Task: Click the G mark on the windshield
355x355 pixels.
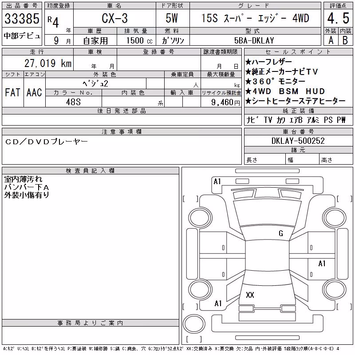Action: 281,233
